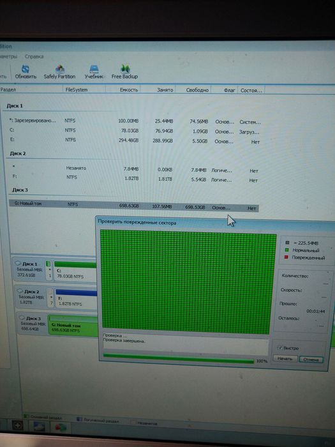The image size is (335, 447).
Task: Click the green sector grid in the dialog
Action: pyautogui.click(x=188, y=282)
